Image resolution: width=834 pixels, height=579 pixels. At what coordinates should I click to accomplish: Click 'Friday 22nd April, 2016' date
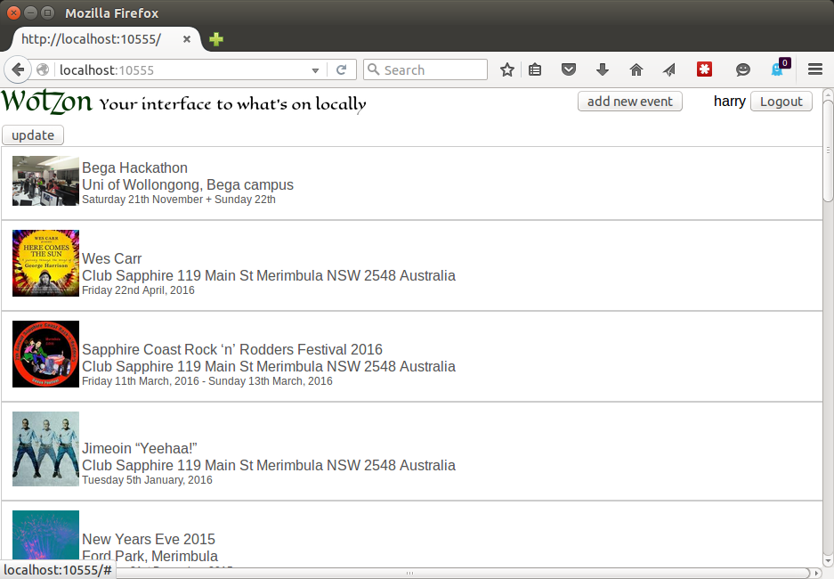pos(138,290)
